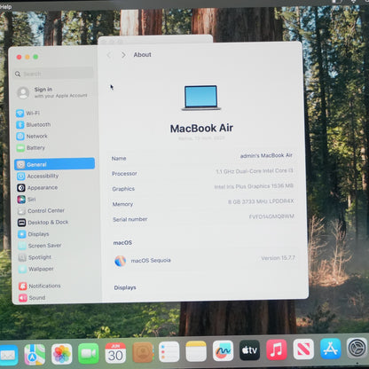Select Notifications in the sidebar
The image size is (369, 369).
tap(40, 286)
